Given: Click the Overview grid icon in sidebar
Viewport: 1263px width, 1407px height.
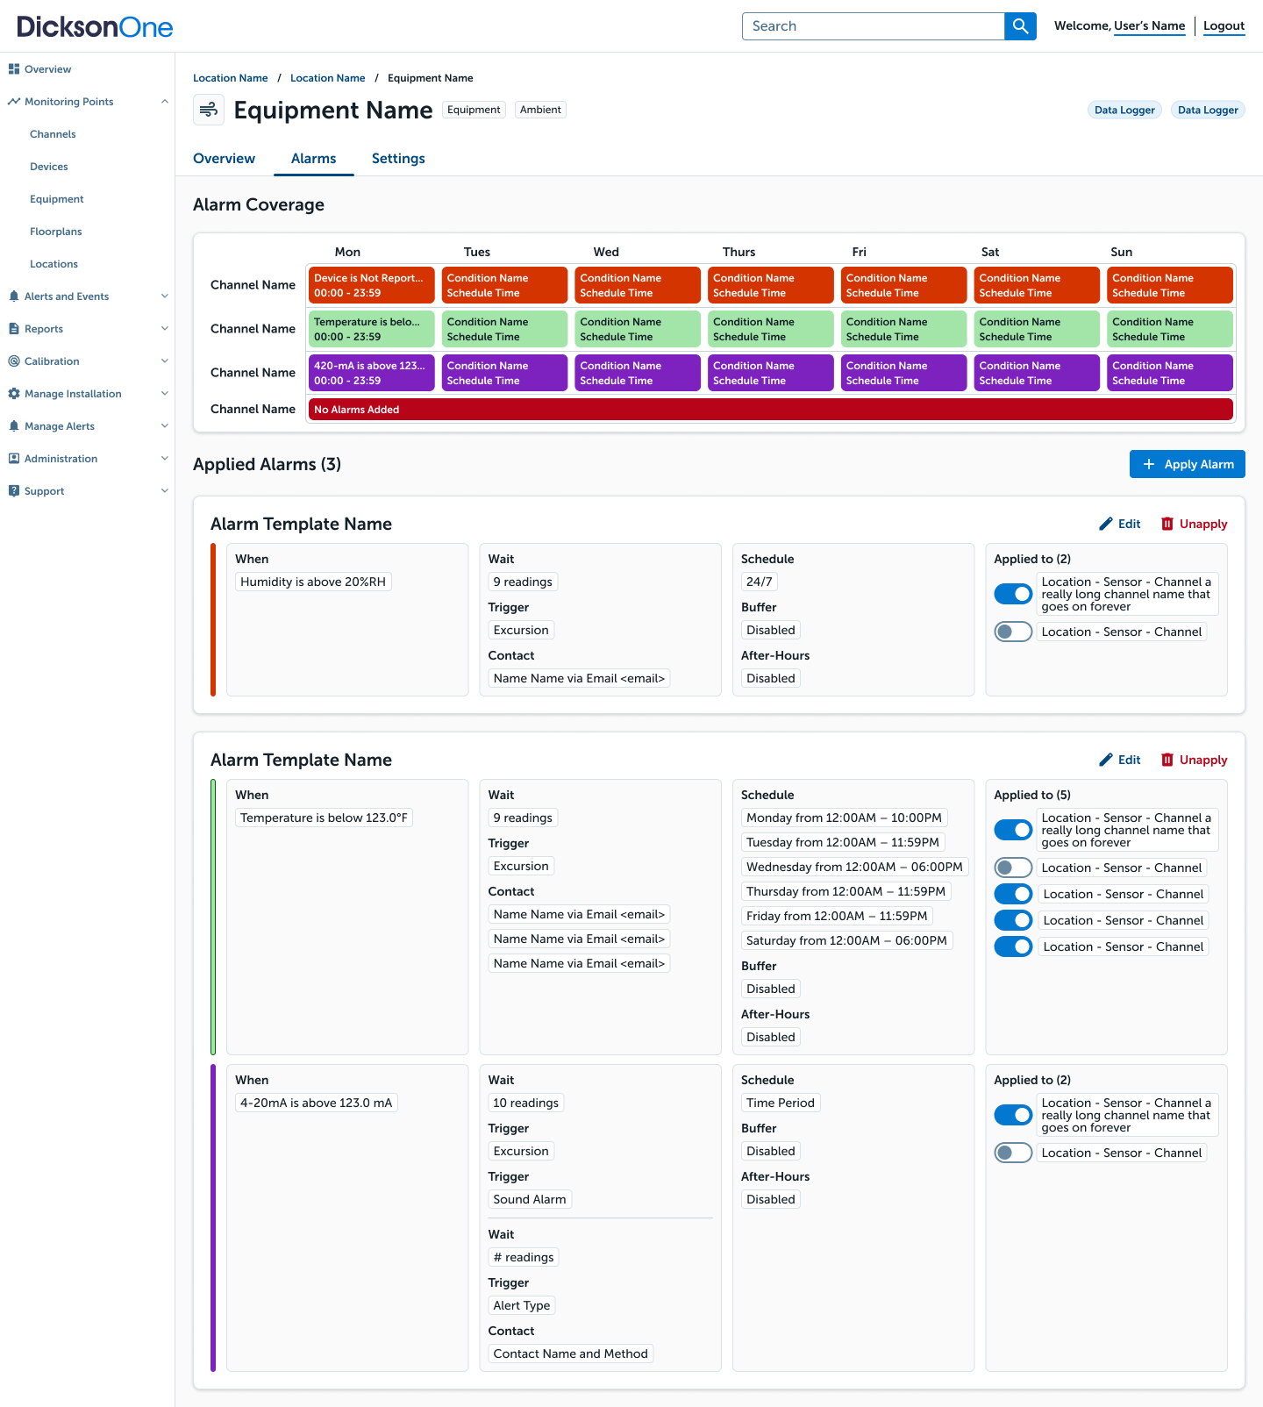Looking at the screenshot, I should pos(14,69).
